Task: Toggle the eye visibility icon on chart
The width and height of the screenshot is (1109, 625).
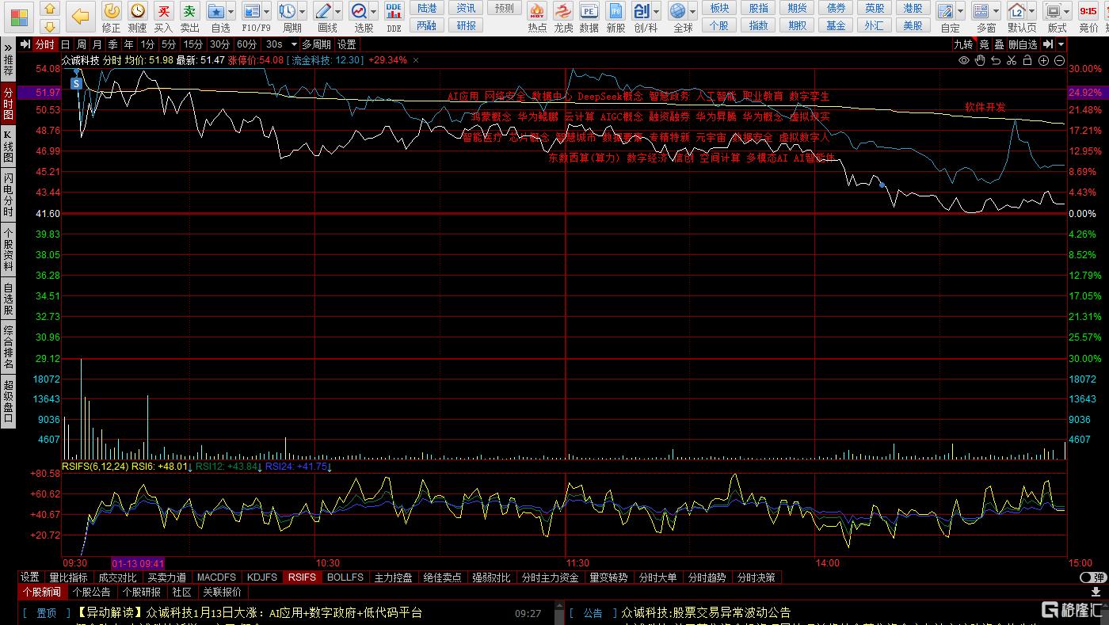Action: (x=964, y=60)
